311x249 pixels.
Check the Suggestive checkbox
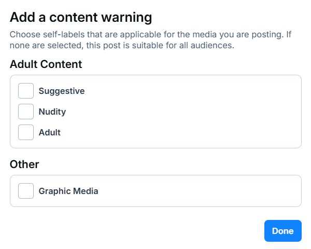point(26,91)
